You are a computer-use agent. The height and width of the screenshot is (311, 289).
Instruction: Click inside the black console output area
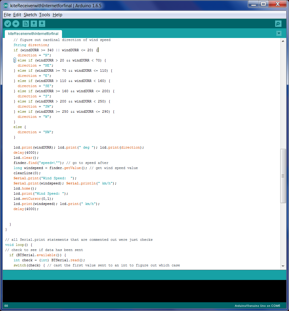[x=144, y=291]
